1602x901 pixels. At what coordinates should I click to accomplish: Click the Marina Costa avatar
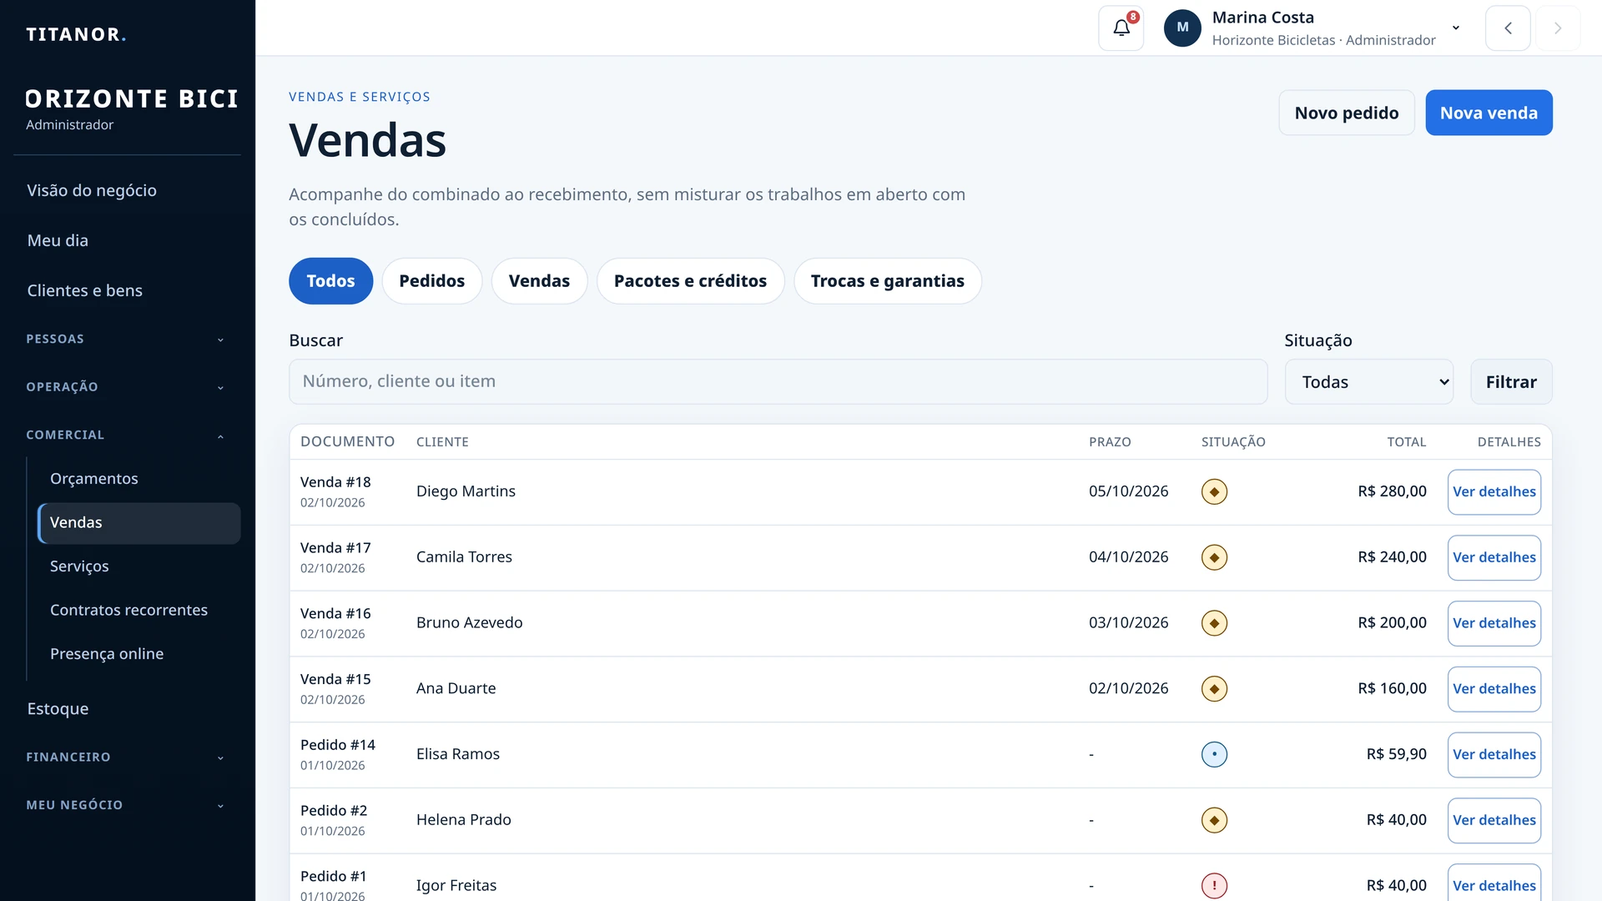click(1182, 28)
